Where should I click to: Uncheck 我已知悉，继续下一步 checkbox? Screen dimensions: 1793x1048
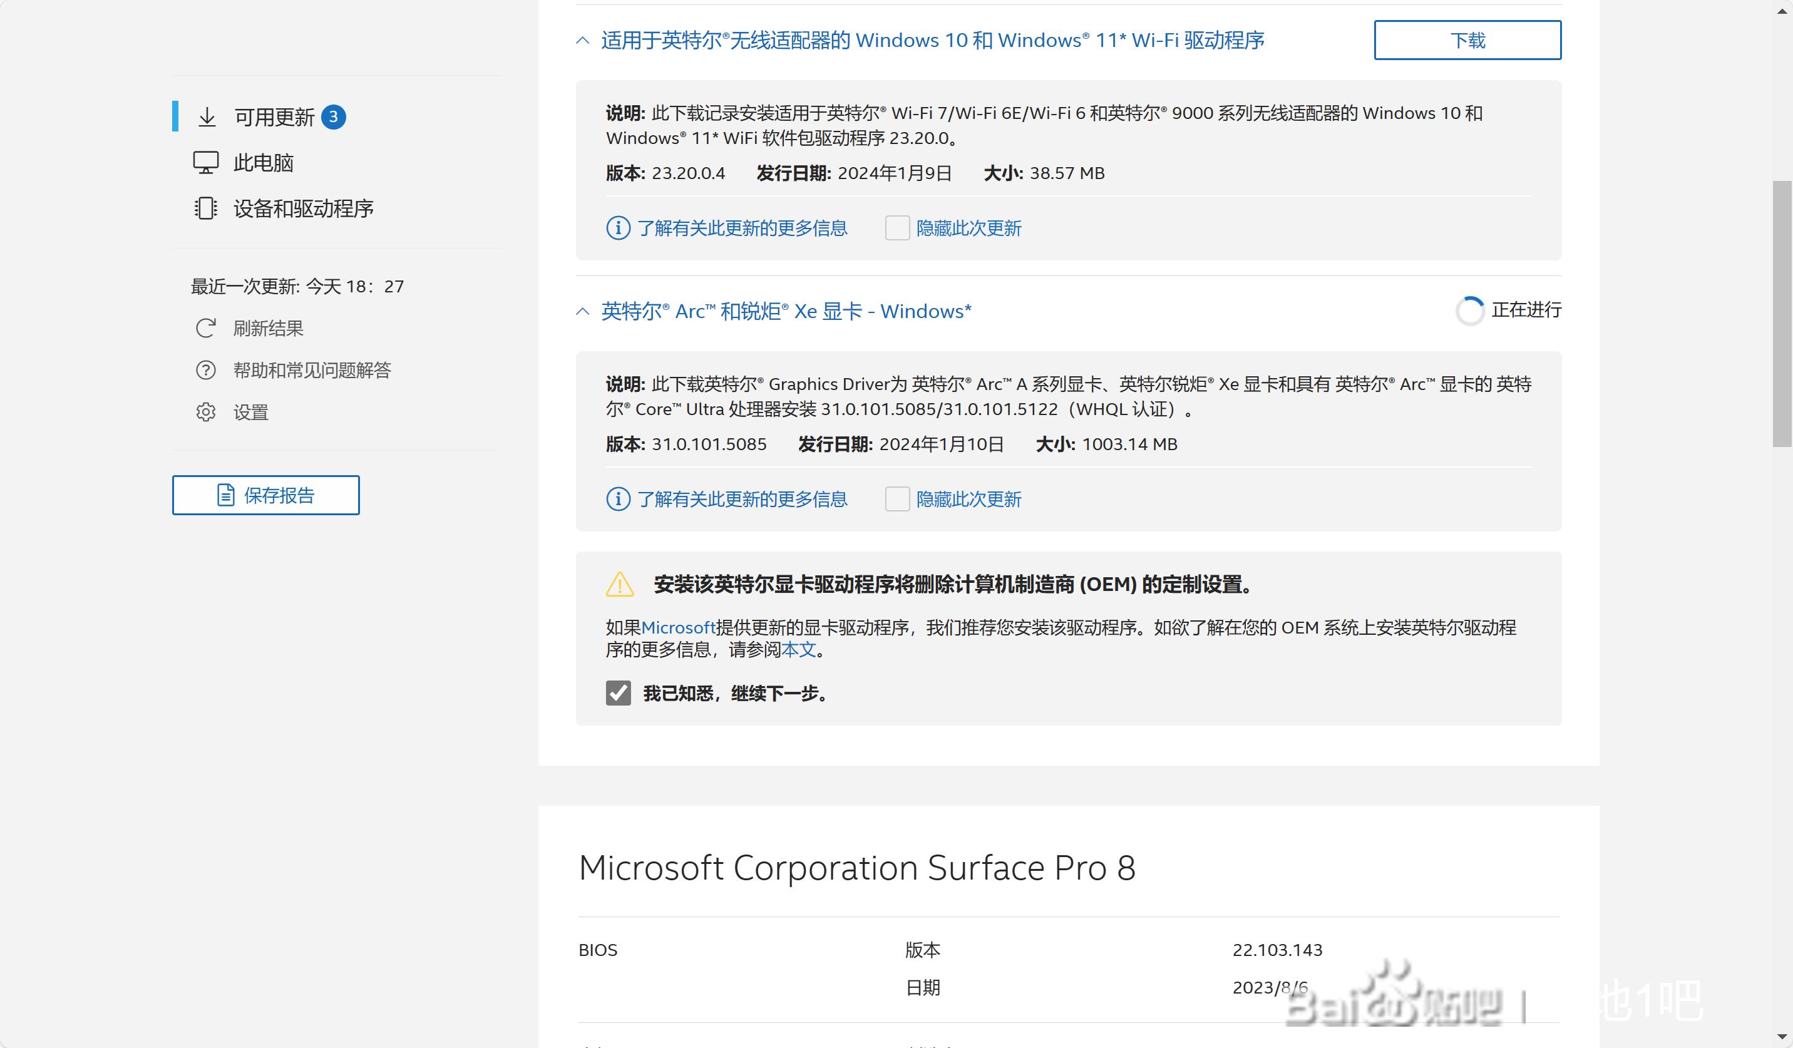pyautogui.click(x=619, y=693)
